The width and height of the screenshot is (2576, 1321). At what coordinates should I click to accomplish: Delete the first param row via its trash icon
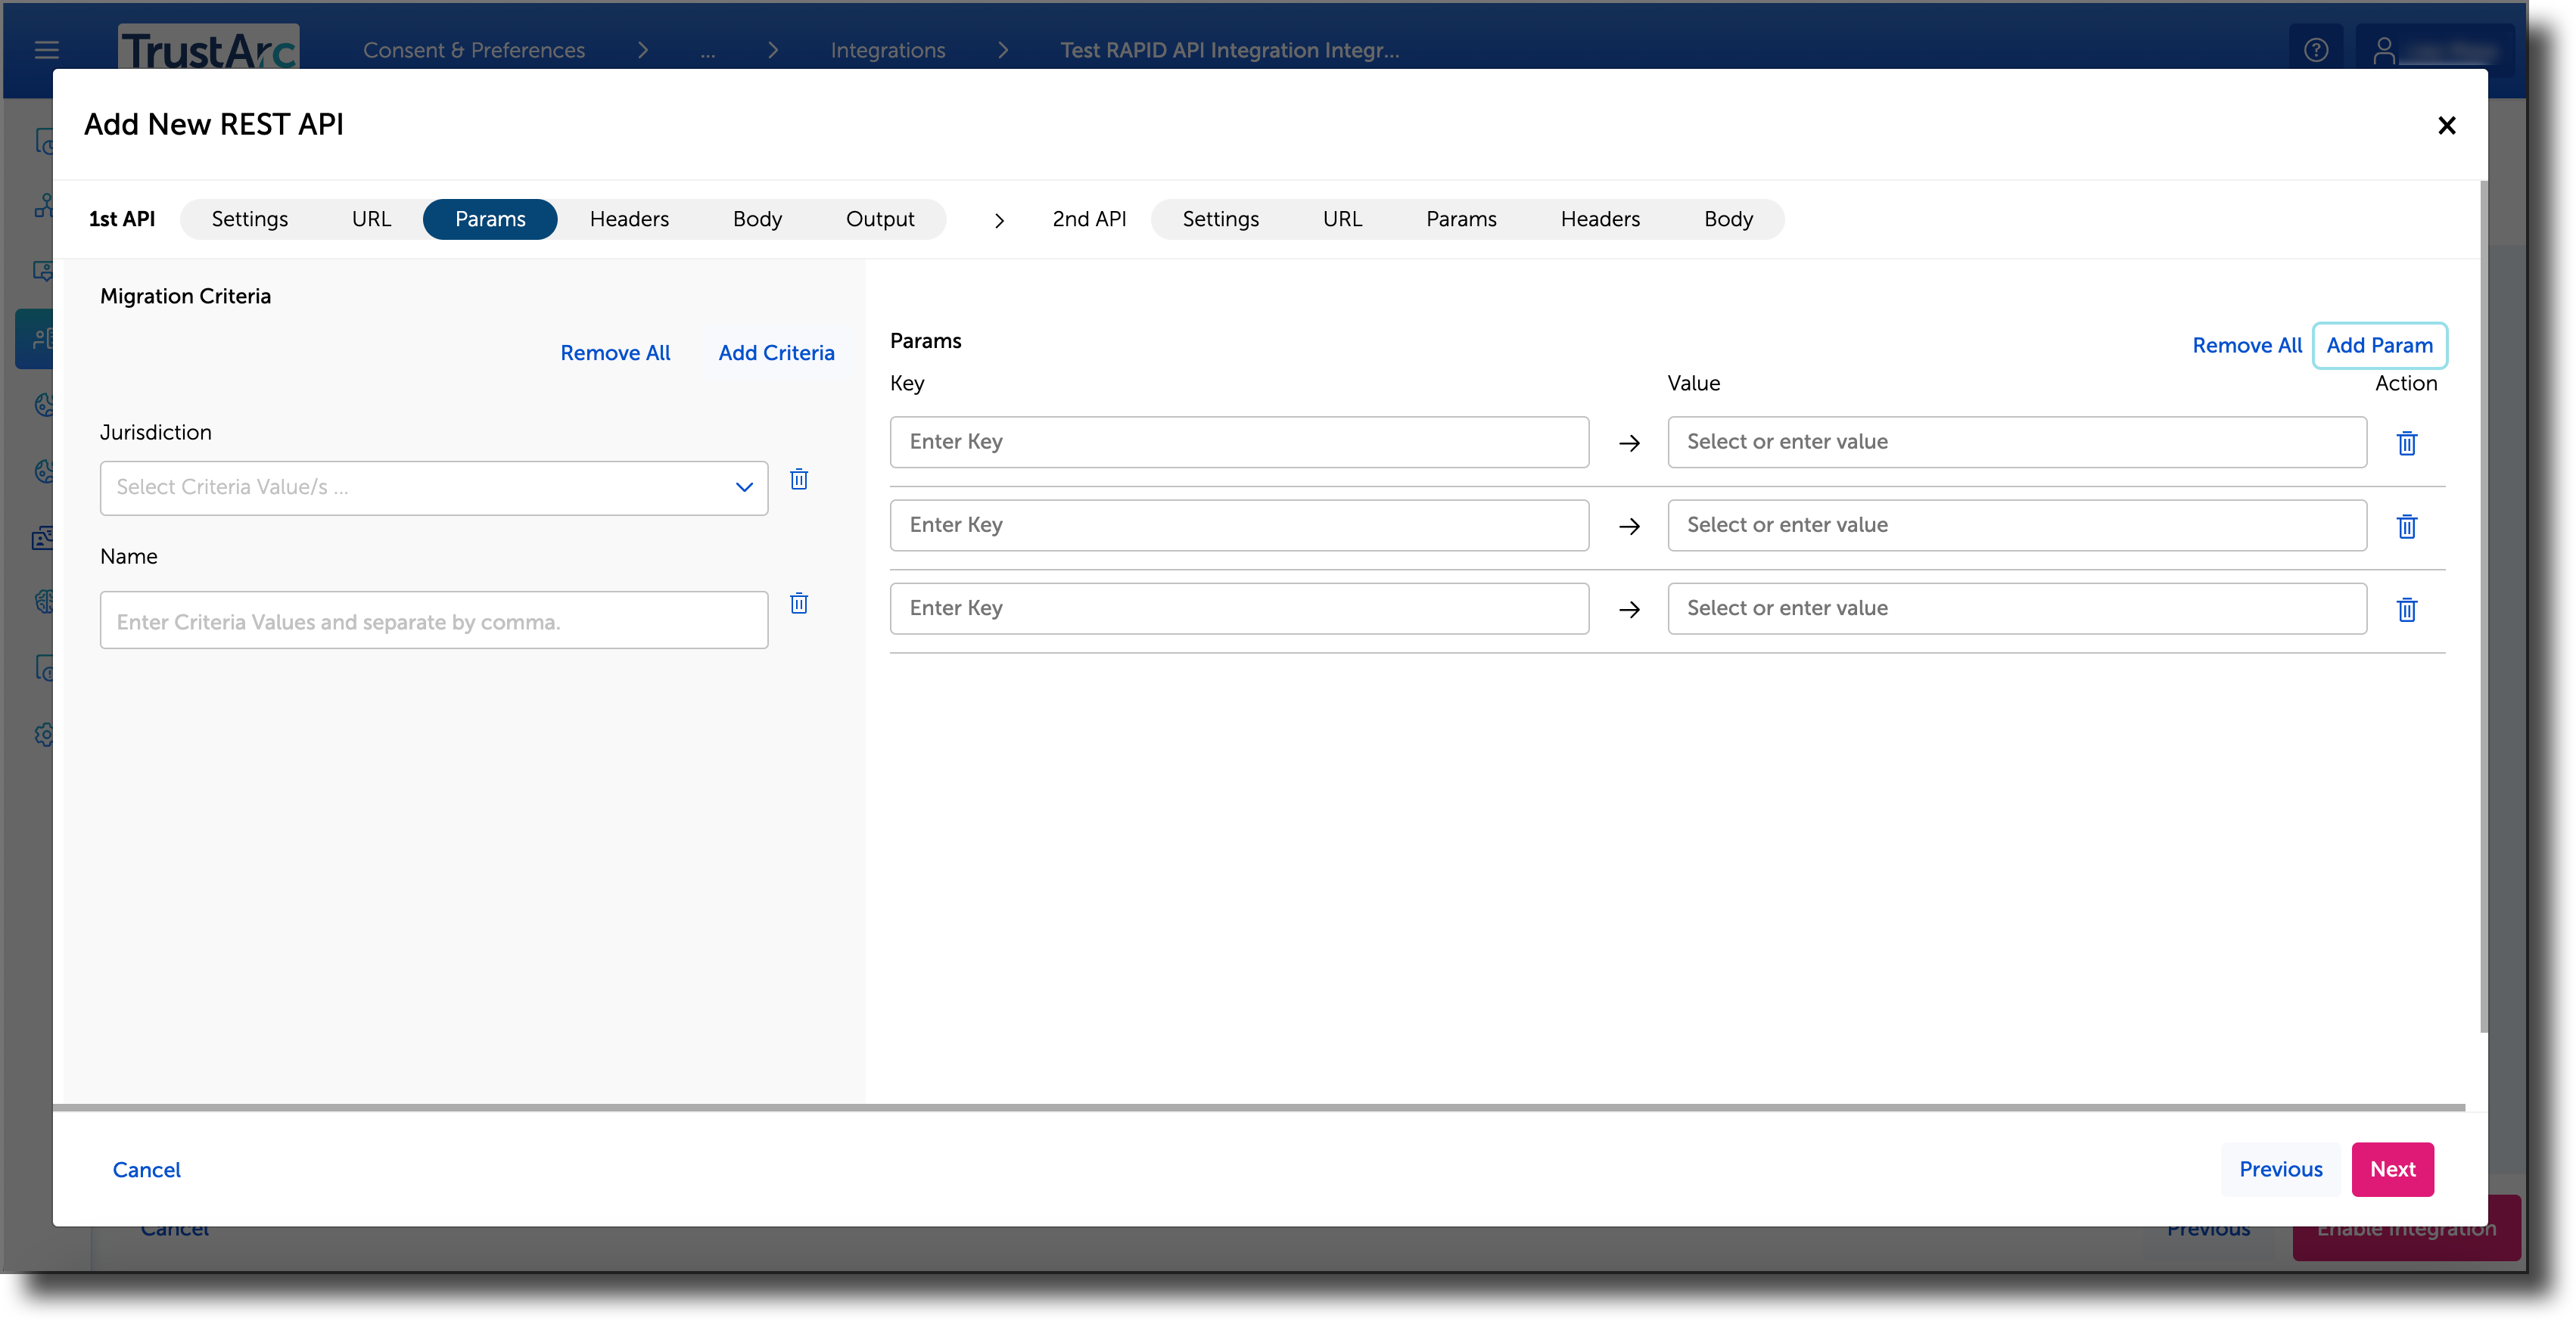tap(2406, 443)
